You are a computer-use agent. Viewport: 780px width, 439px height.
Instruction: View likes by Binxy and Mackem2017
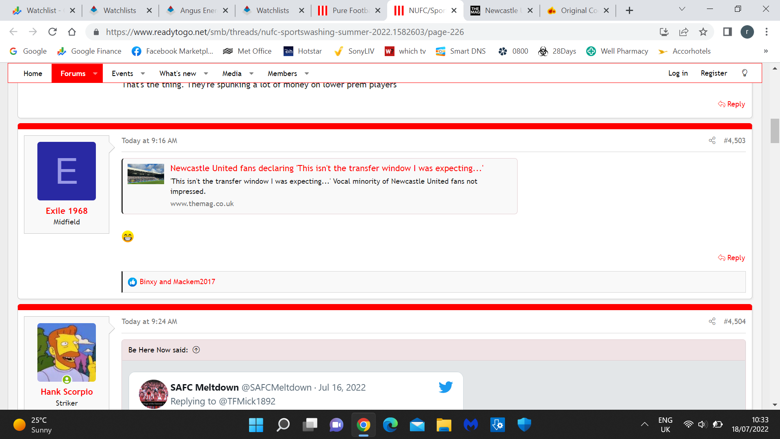pos(177,282)
